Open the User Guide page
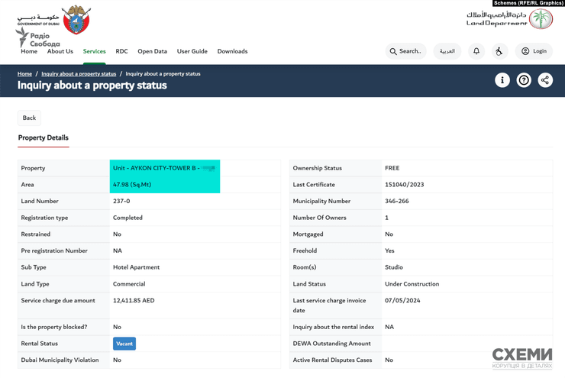The image size is (565, 378). 192,51
